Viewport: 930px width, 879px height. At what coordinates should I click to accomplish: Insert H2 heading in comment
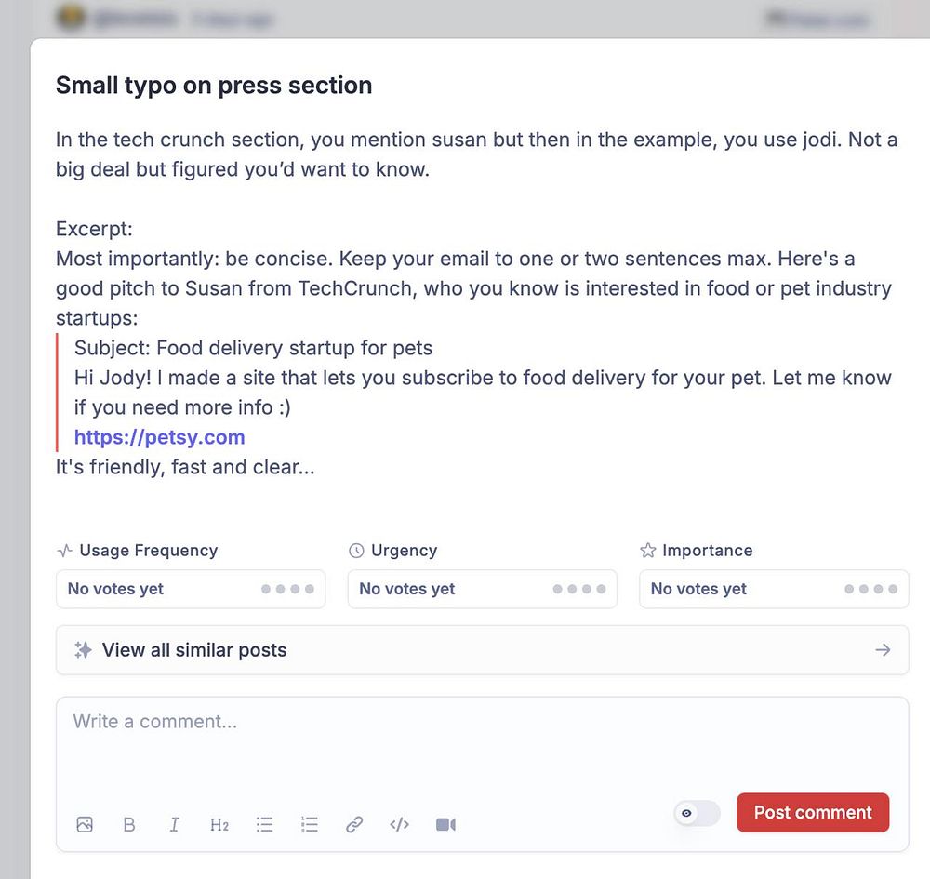219,824
